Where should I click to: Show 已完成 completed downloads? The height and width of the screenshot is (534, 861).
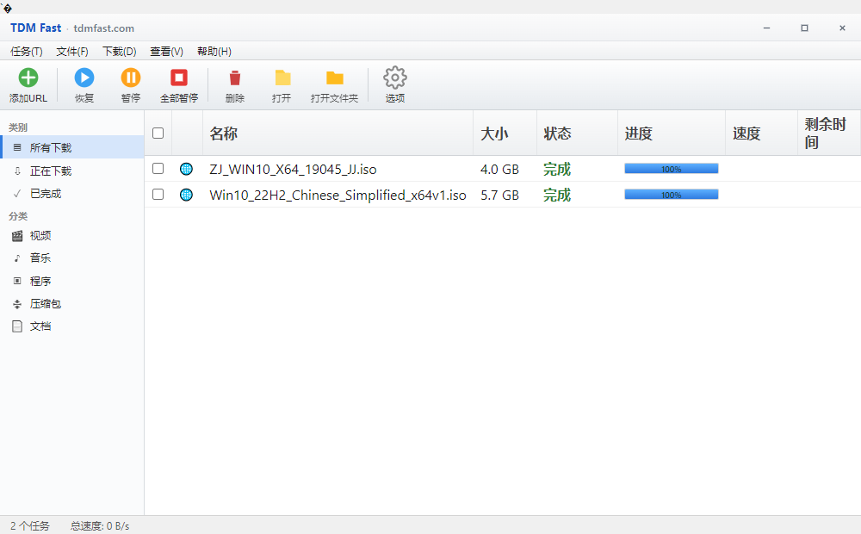[x=72, y=194]
